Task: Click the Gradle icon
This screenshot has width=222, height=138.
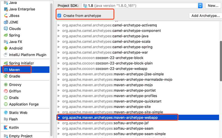Action: [x=6, y=76]
